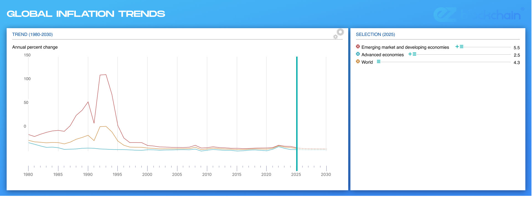Click the Emerging market and developing economies label

click(405, 47)
